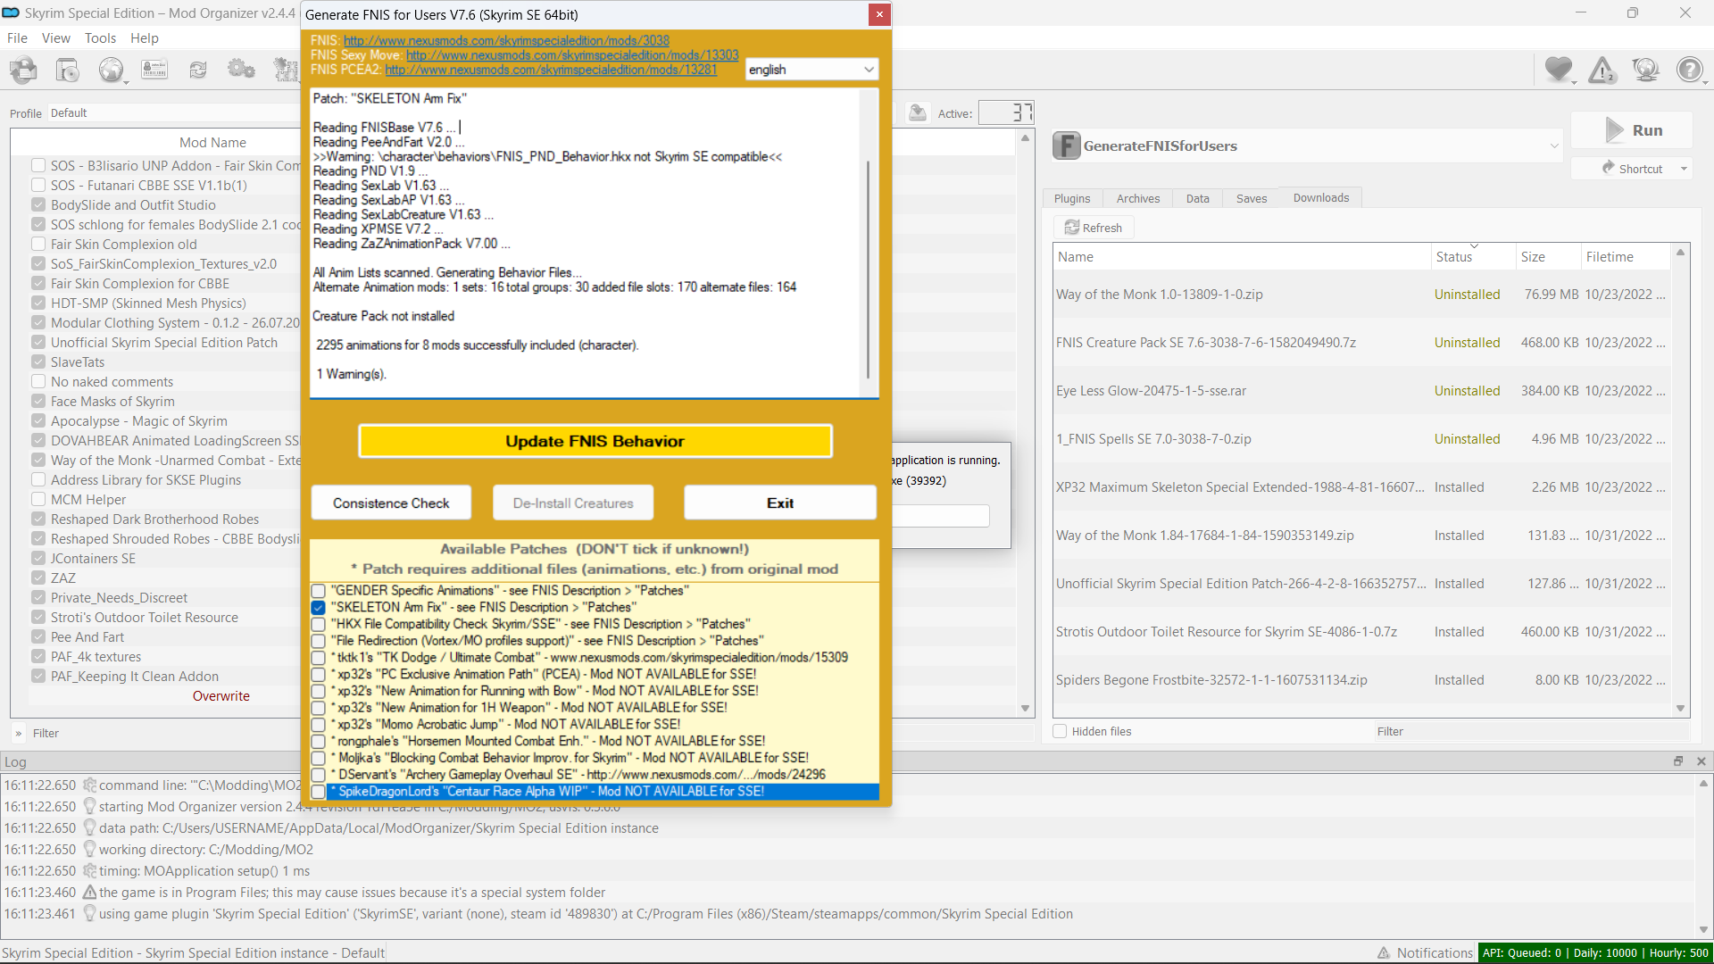Click the Mod Organizer title bar app icon
The image size is (1714, 964).
[11, 13]
